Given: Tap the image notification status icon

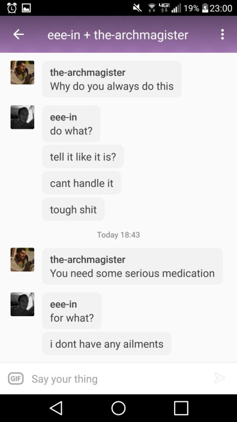Looking at the screenshot, I should [x=26, y=8].
